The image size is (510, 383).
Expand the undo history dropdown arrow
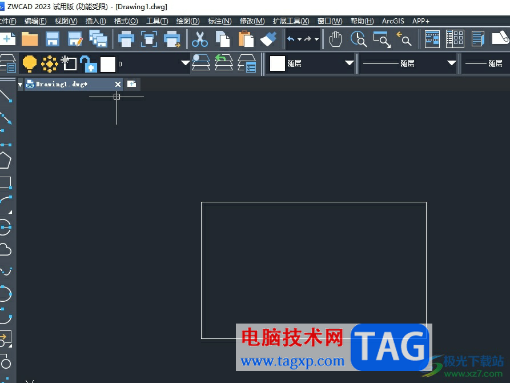300,39
